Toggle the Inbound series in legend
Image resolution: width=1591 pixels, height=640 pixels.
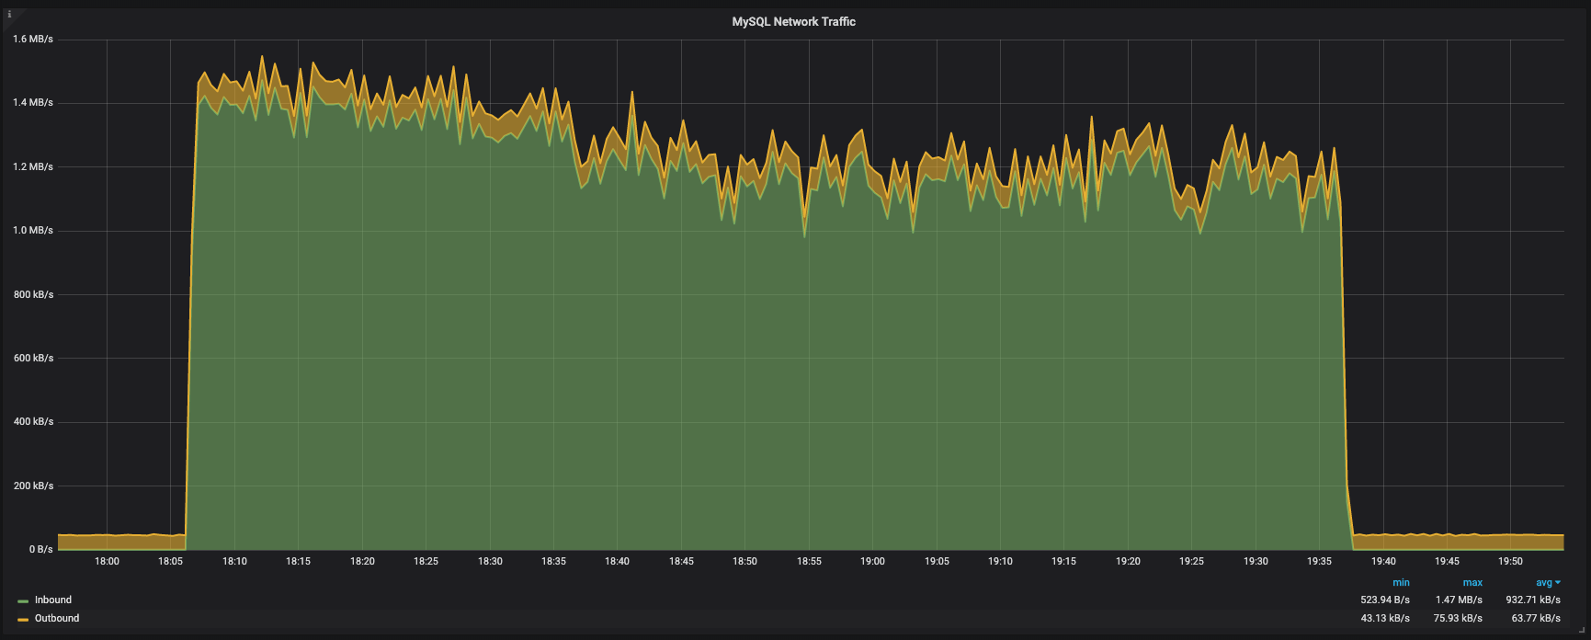(x=53, y=600)
